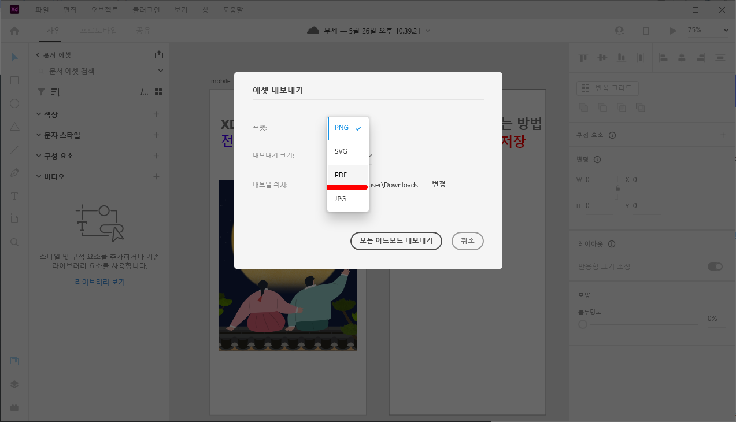This screenshot has height=422, width=736.
Task: Click the 모든 아트보드 내보내기 export button
Action: click(x=396, y=241)
